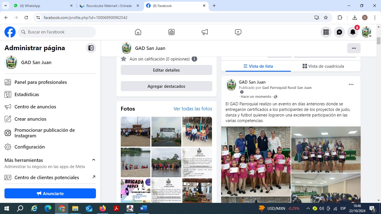Screen dimensions: 381x214
Task: Open Ver todas las fotos link
Action: click(193, 109)
